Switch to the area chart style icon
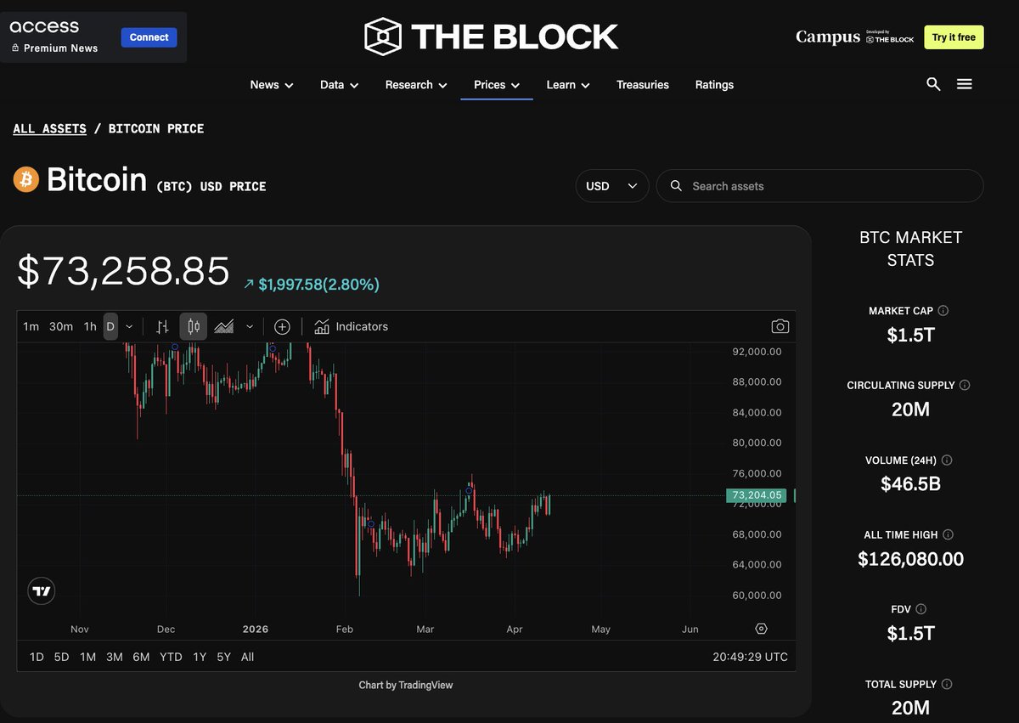The width and height of the screenshot is (1019, 723). click(x=224, y=326)
